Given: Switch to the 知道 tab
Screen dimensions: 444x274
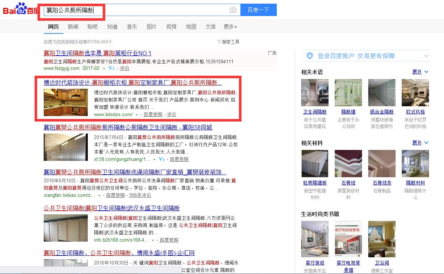Looking at the screenshot, I should [x=112, y=27].
